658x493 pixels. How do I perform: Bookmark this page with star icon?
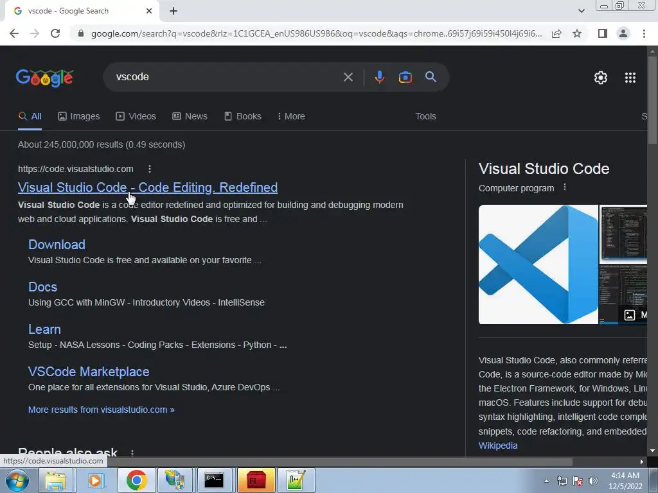point(577,33)
